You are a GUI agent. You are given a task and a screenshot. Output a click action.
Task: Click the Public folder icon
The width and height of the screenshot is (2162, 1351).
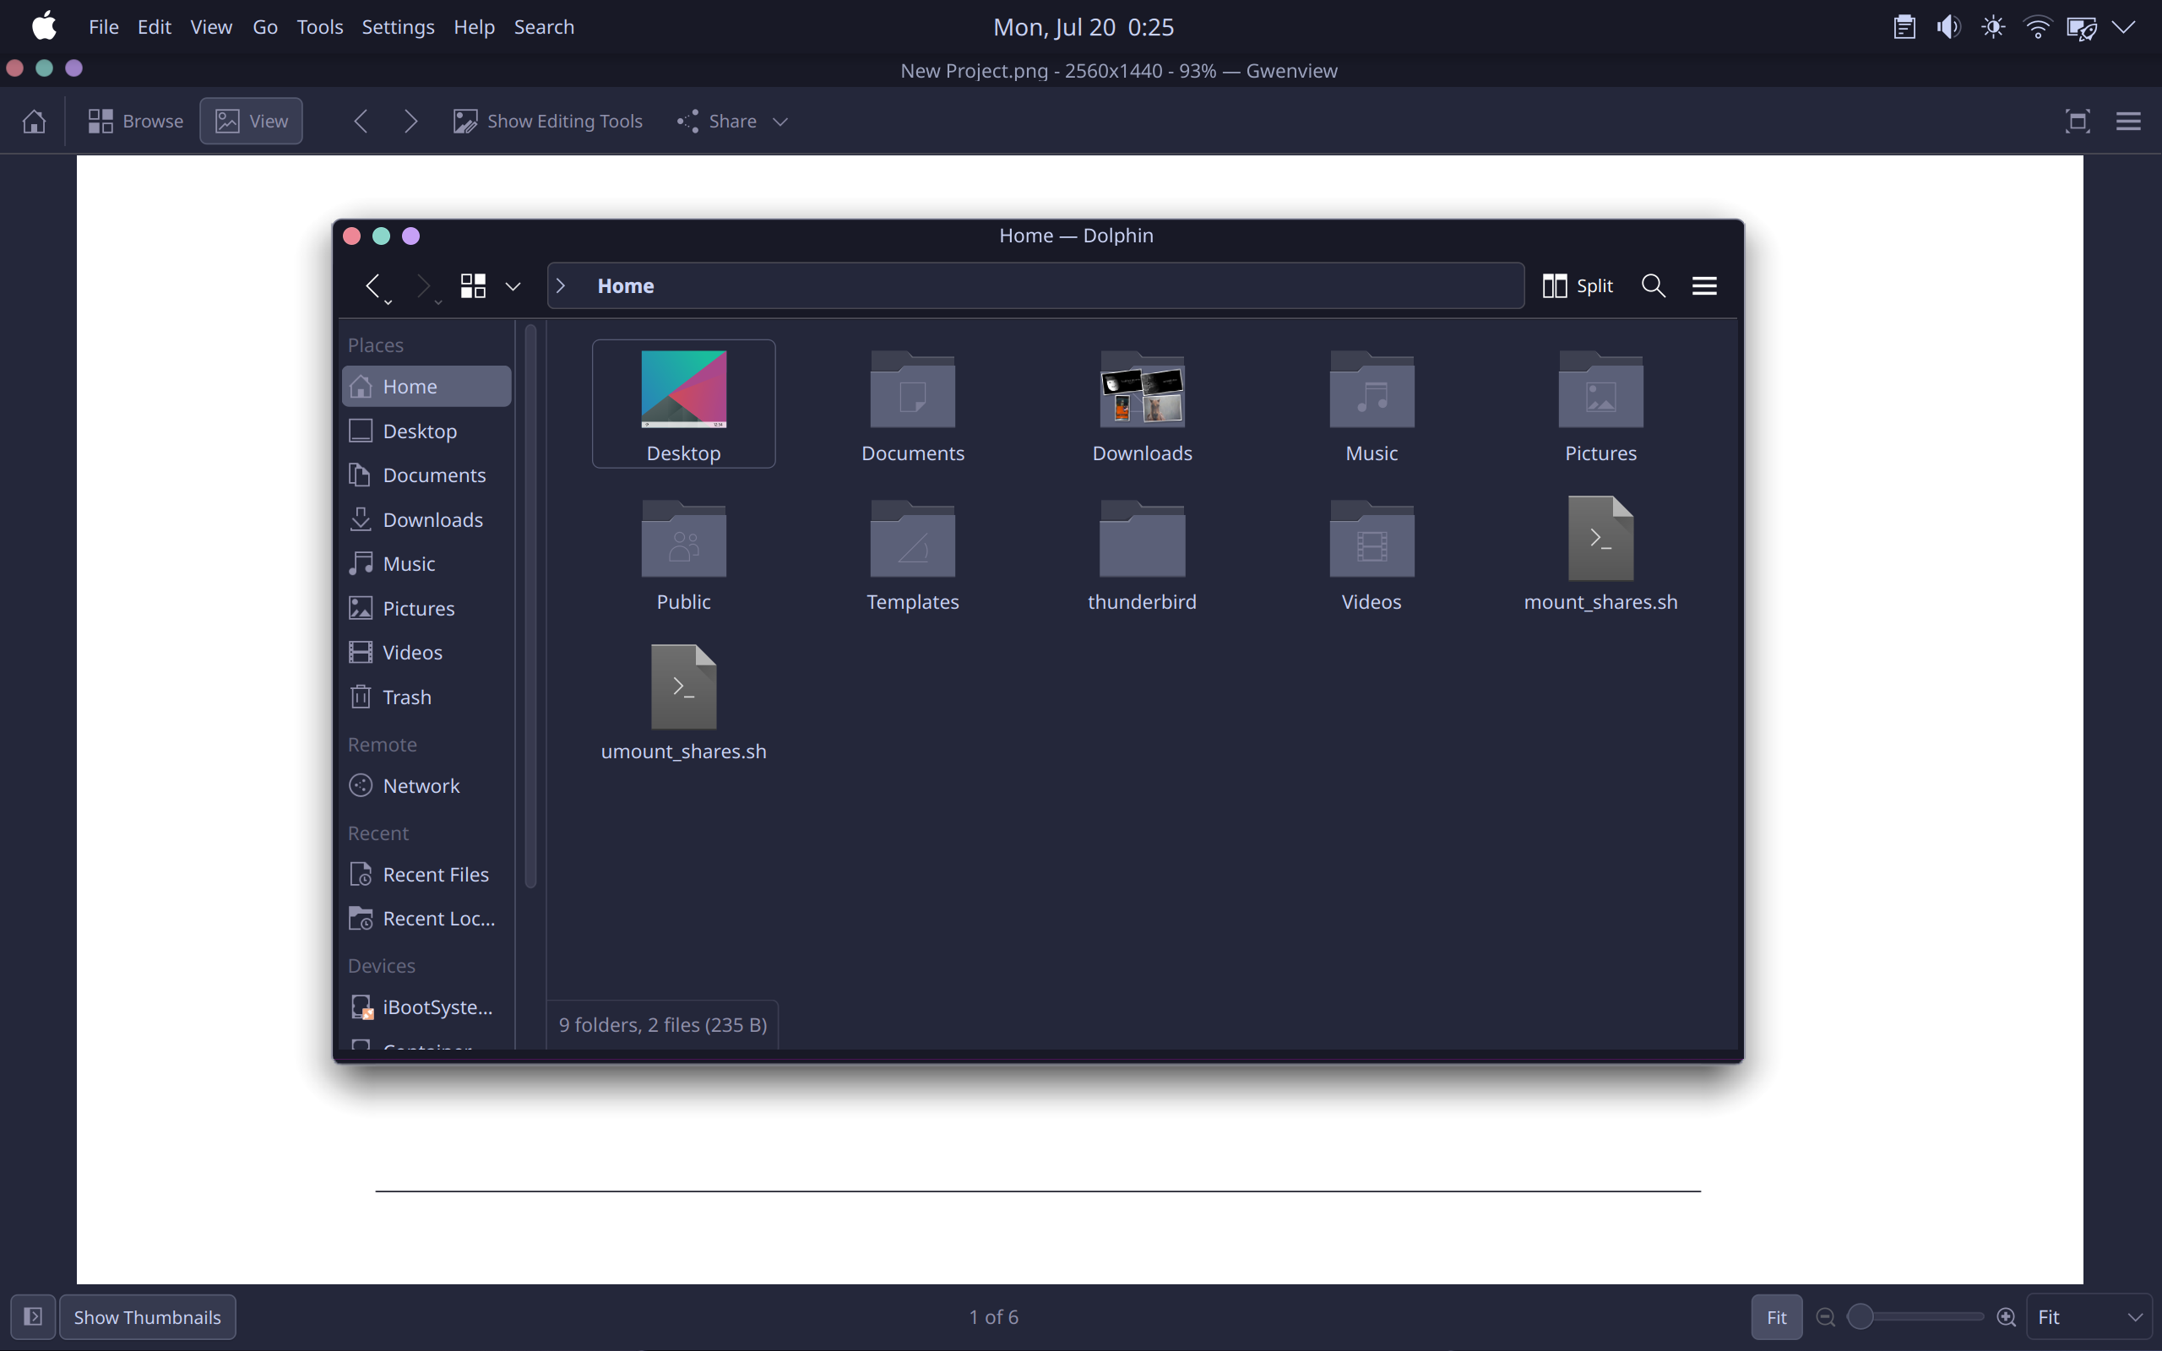(x=683, y=538)
